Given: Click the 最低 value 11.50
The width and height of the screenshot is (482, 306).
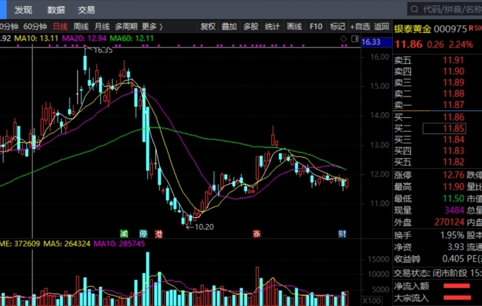Looking at the screenshot, I should coord(453,198).
